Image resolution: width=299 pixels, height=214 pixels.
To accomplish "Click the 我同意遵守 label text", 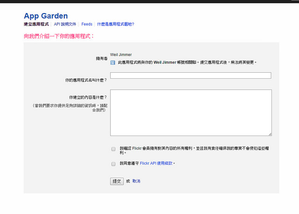I will pyautogui.click(x=129, y=164).
